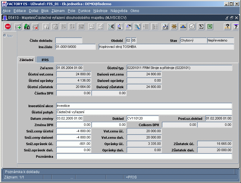241x183 pixels.
Task: Click the Sníž.ceny účetní value field
Action: 74,131
